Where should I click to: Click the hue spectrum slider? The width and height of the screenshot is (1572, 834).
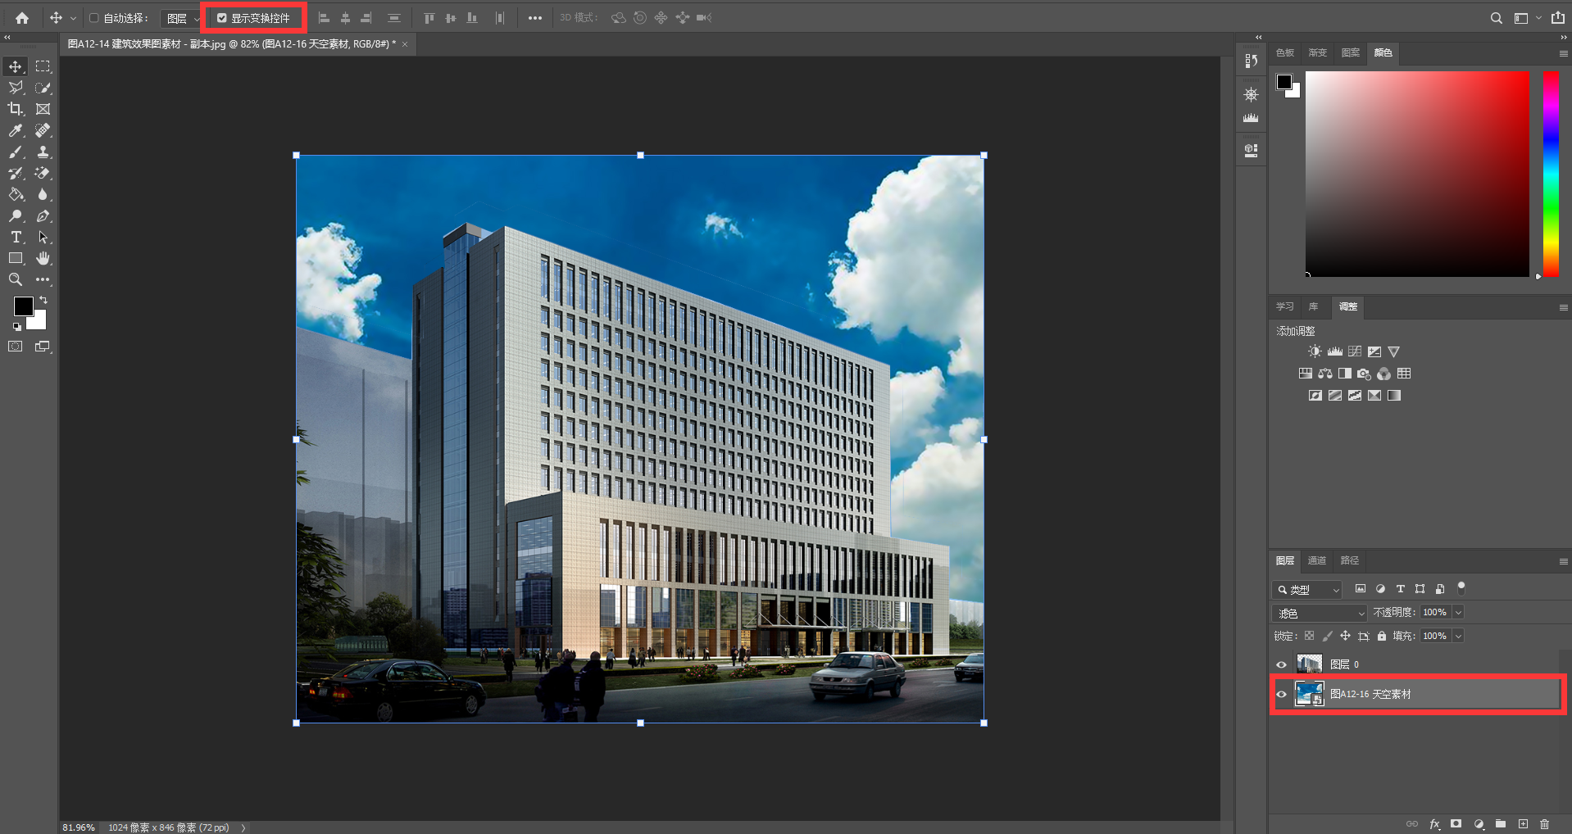click(x=1551, y=174)
